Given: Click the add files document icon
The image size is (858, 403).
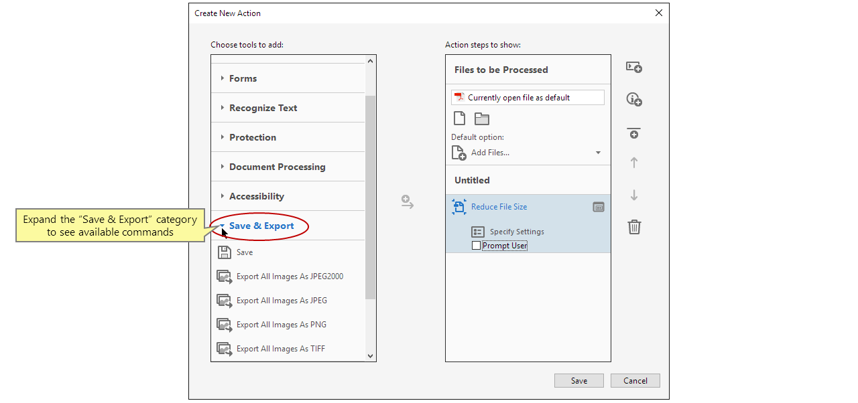Looking at the screenshot, I should (x=459, y=119).
